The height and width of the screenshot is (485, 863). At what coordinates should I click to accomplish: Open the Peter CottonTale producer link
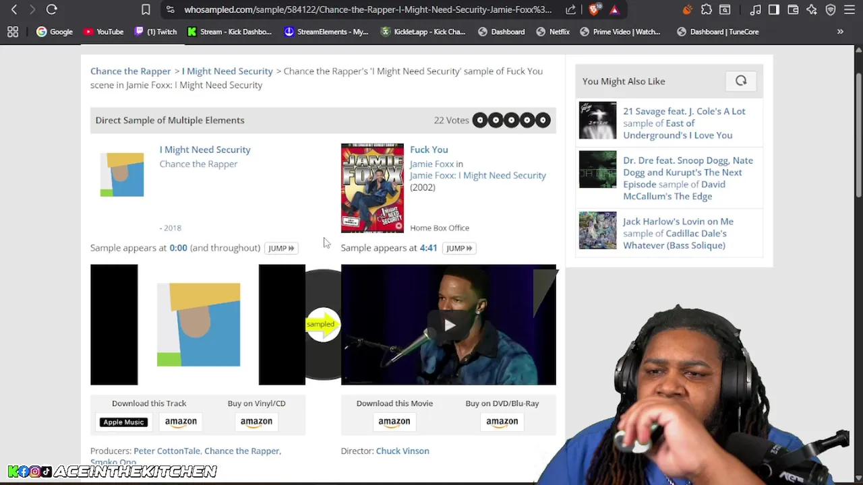click(167, 451)
